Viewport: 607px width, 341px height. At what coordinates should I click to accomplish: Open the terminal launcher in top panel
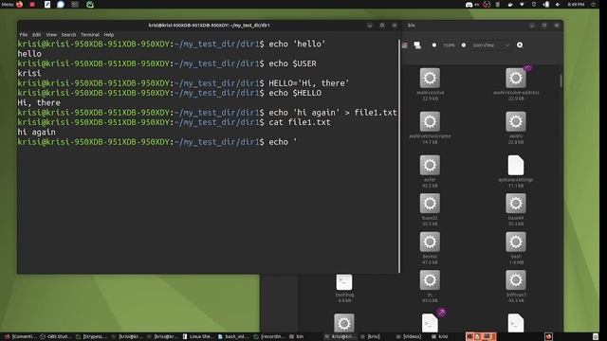tap(75, 4)
